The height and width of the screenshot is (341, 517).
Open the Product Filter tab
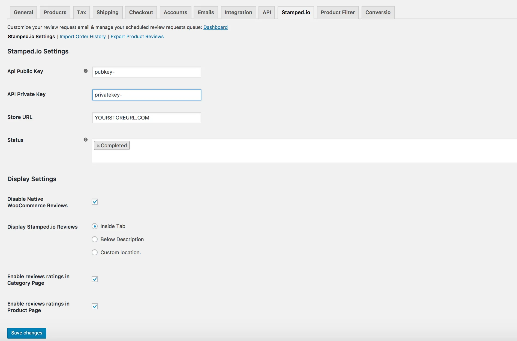[x=338, y=13]
